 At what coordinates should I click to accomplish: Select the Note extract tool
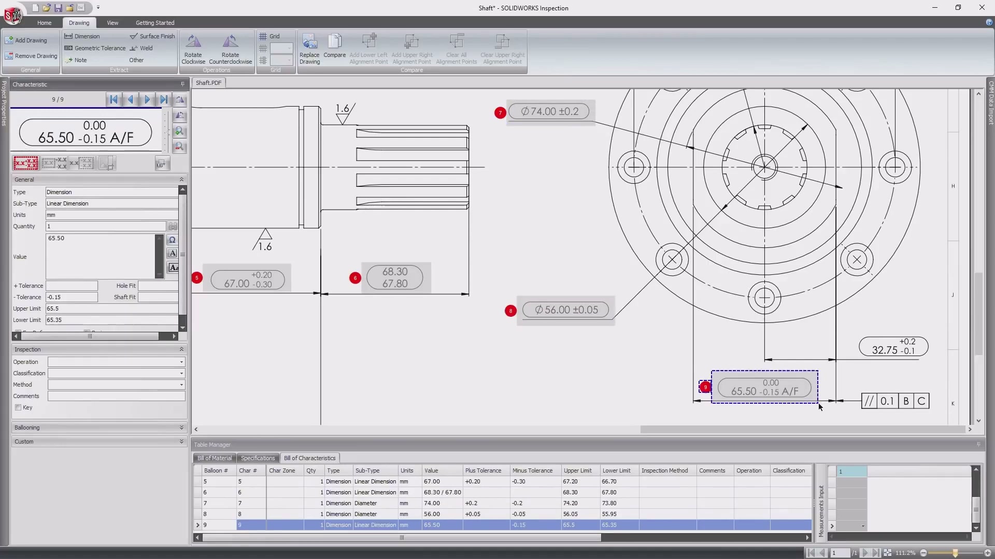pyautogui.click(x=76, y=60)
